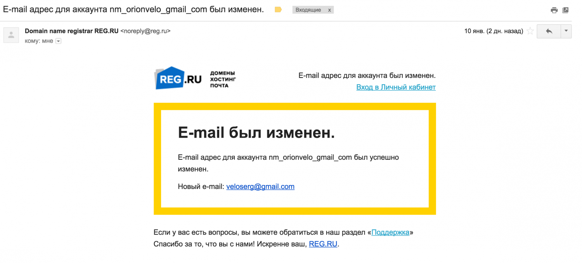582x263 pixels.
Task: Star this message
Action: (x=530, y=31)
